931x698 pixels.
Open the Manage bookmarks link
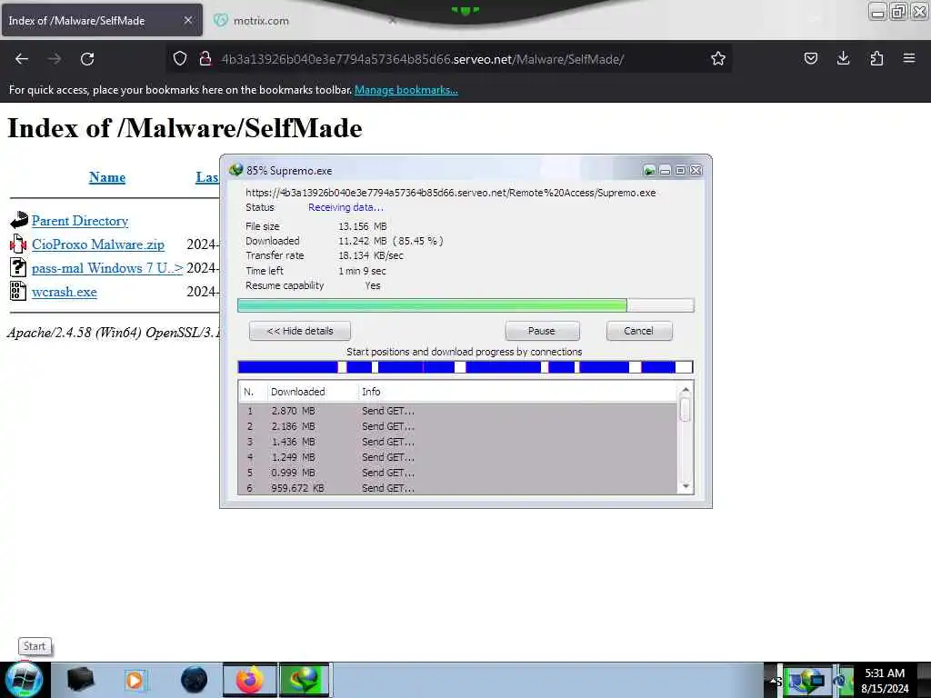pyautogui.click(x=406, y=90)
